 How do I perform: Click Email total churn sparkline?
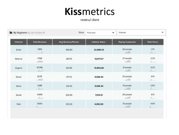[x=153, y=52]
